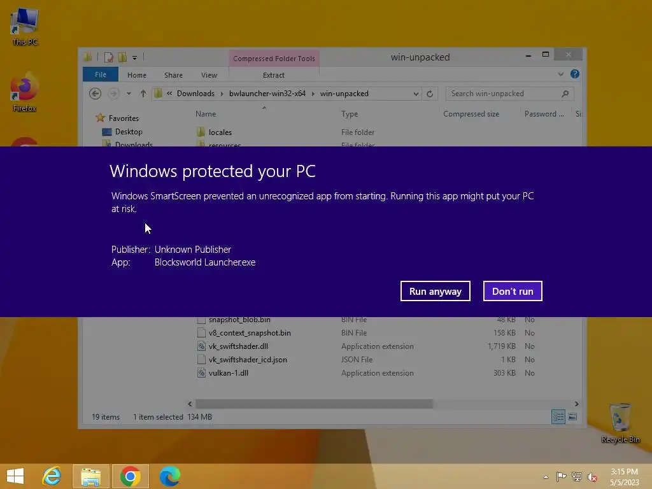Sort by Password column header
Viewport: 652px width, 489px height.
pos(544,113)
